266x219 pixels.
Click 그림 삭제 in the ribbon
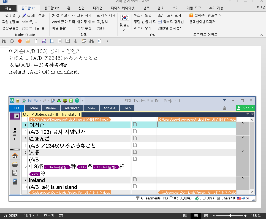[84, 15]
